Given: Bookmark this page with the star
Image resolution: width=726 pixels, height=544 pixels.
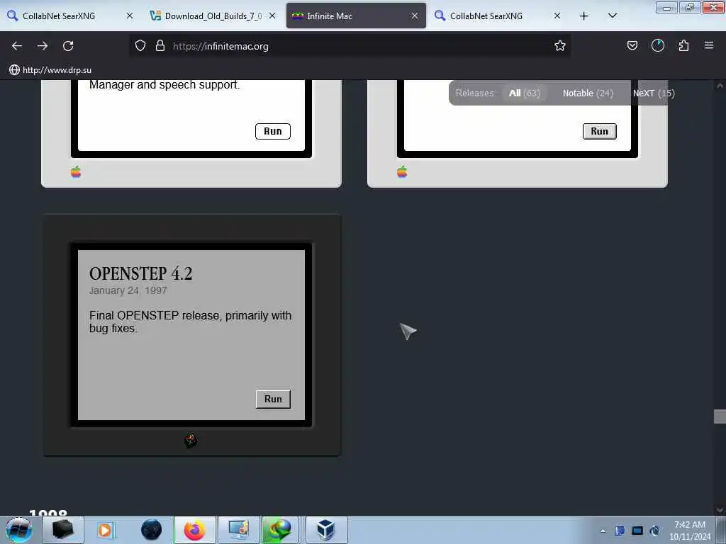Looking at the screenshot, I should (560, 46).
